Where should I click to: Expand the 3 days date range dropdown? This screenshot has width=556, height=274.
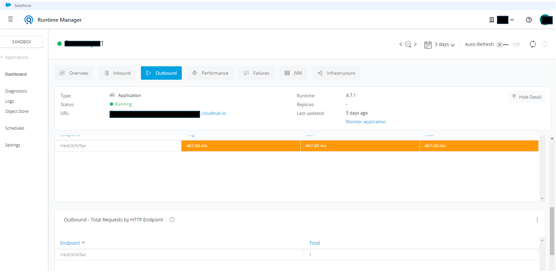coord(440,45)
